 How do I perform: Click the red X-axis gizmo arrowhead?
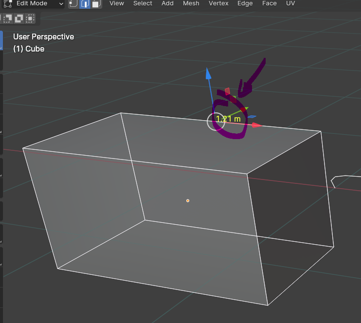pyautogui.click(x=257, y=125)
